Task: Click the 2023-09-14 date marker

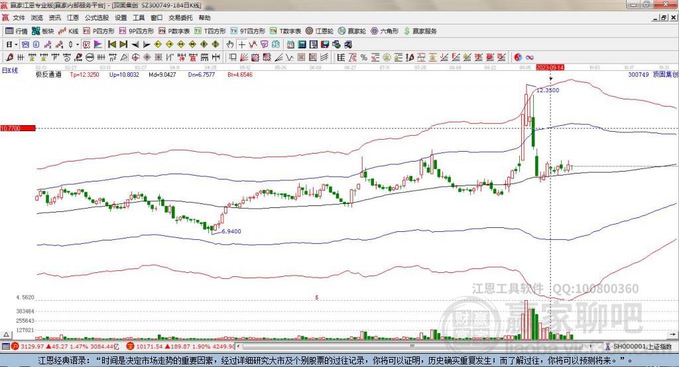Action: [x=550, y=68]
